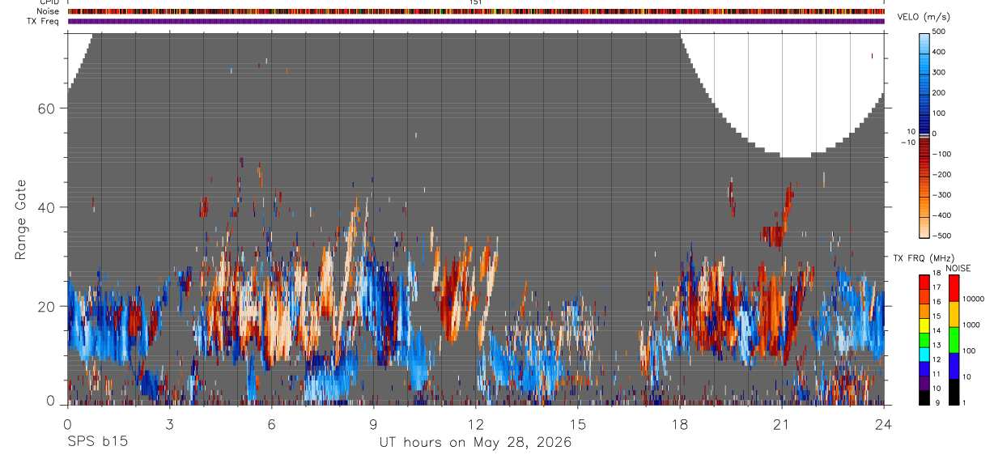Click the purple TX Freq strip above the plot

[476, 21]
